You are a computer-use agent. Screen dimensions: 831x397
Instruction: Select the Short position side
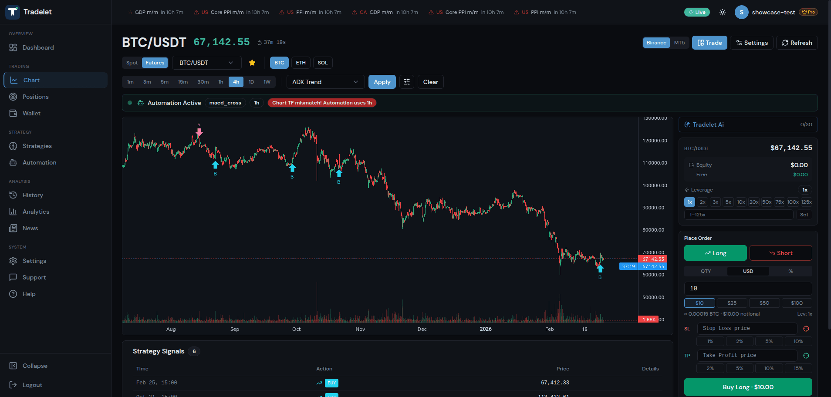780,253
